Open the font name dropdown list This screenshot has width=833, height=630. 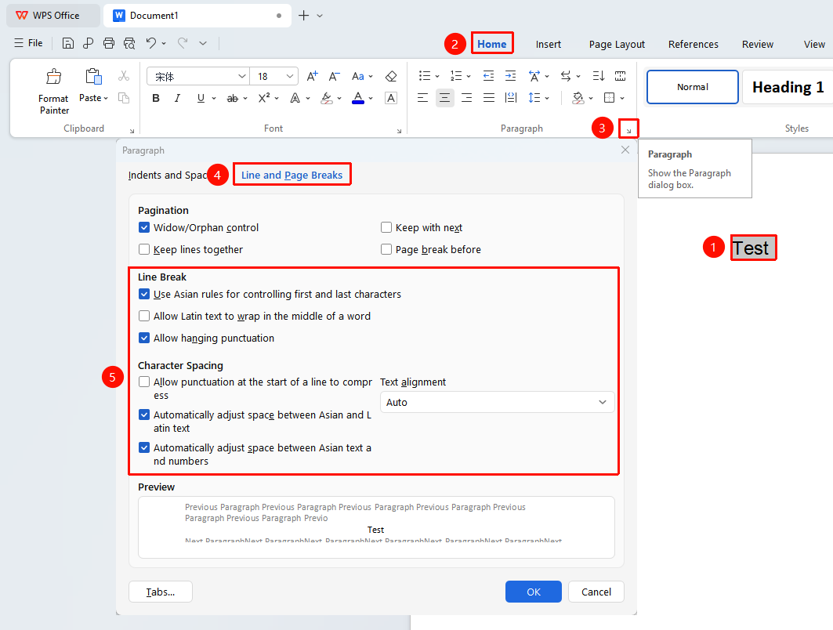click(x=241, y=77)
